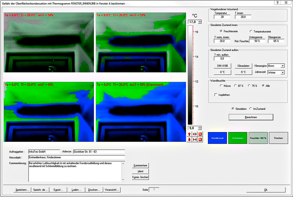Start the calculation with the Berechnen button
293x197 pixels.
[251, 117]
